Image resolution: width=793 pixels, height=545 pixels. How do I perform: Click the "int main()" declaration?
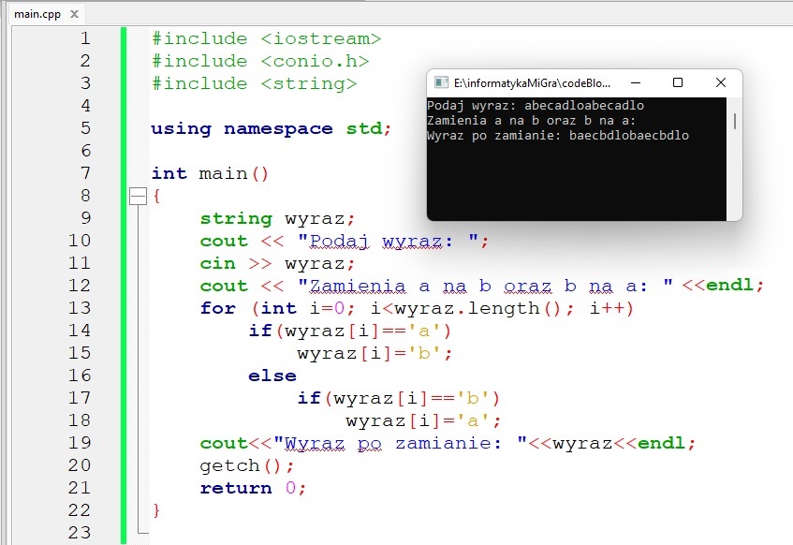pos(210,173)
